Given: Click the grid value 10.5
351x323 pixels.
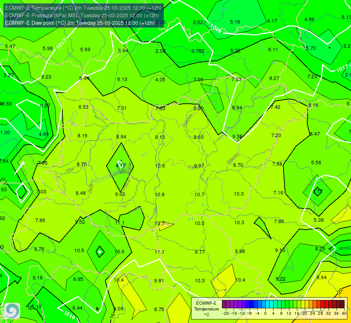Looking at the screenshot, I should pyautogui.click(x=79, y=251).
